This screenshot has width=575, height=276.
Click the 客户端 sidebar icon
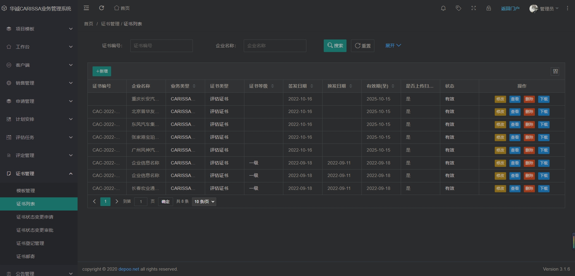9,65
